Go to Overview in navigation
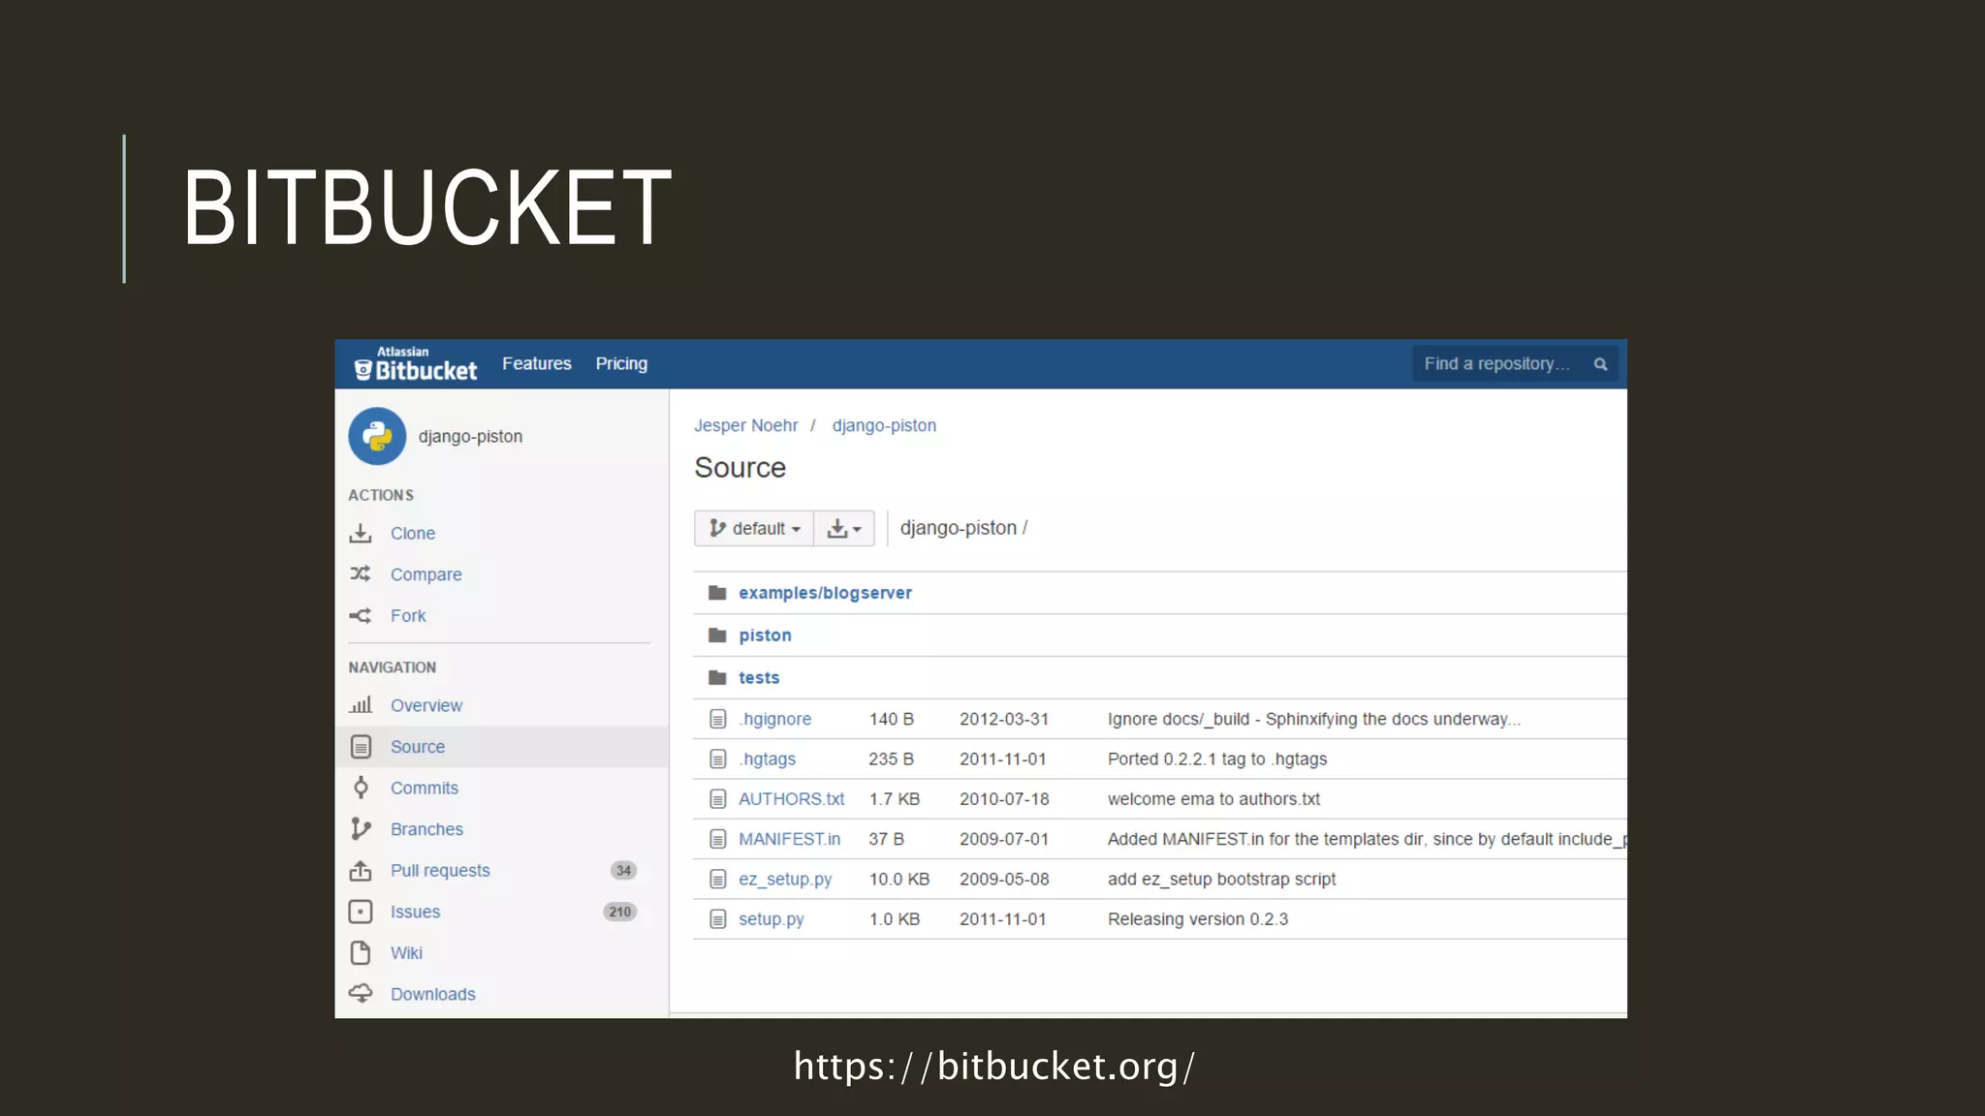This screenshot has height=1116, width=1985. point(426,705)
